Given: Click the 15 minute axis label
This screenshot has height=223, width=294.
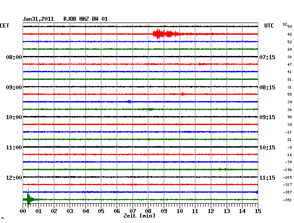Looking at the screenshot, I should click(x=258, y=211).
